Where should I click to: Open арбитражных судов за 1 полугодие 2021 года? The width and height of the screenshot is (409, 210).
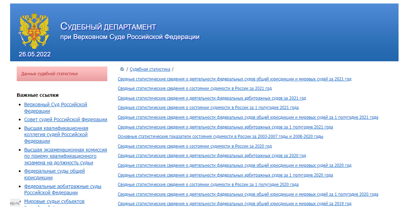click(x=225, y=127)
